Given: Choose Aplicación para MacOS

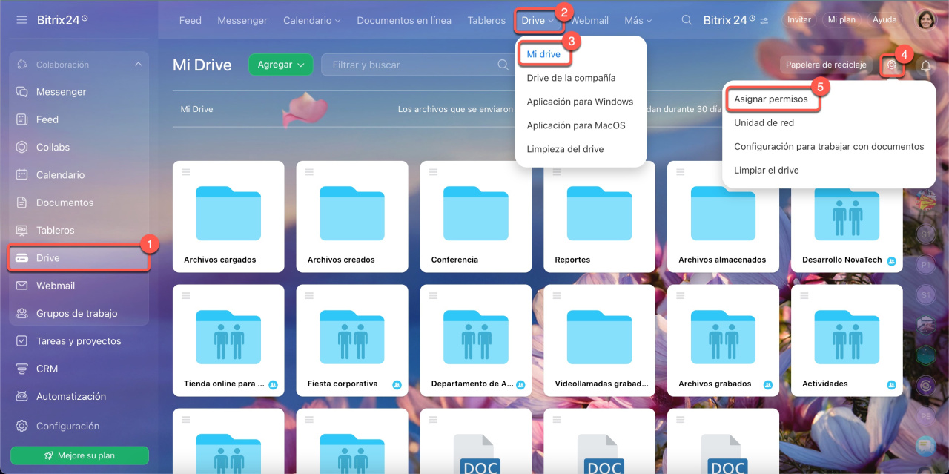Looking at the screenshot, I should pos(576,125).
